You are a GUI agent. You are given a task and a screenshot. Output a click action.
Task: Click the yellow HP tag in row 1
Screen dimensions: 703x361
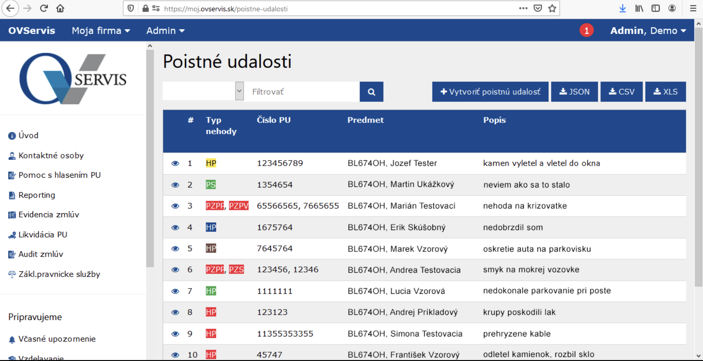211,163
